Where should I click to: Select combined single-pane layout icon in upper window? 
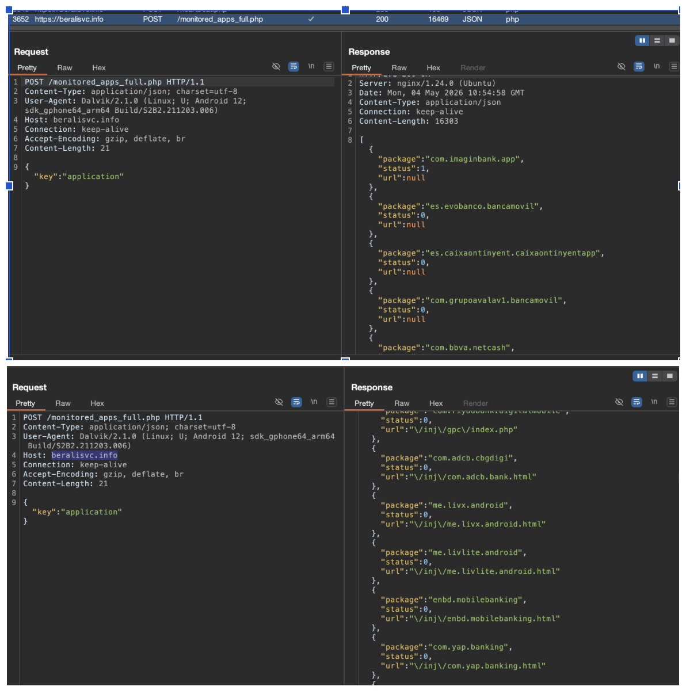[x=672, y=40]
